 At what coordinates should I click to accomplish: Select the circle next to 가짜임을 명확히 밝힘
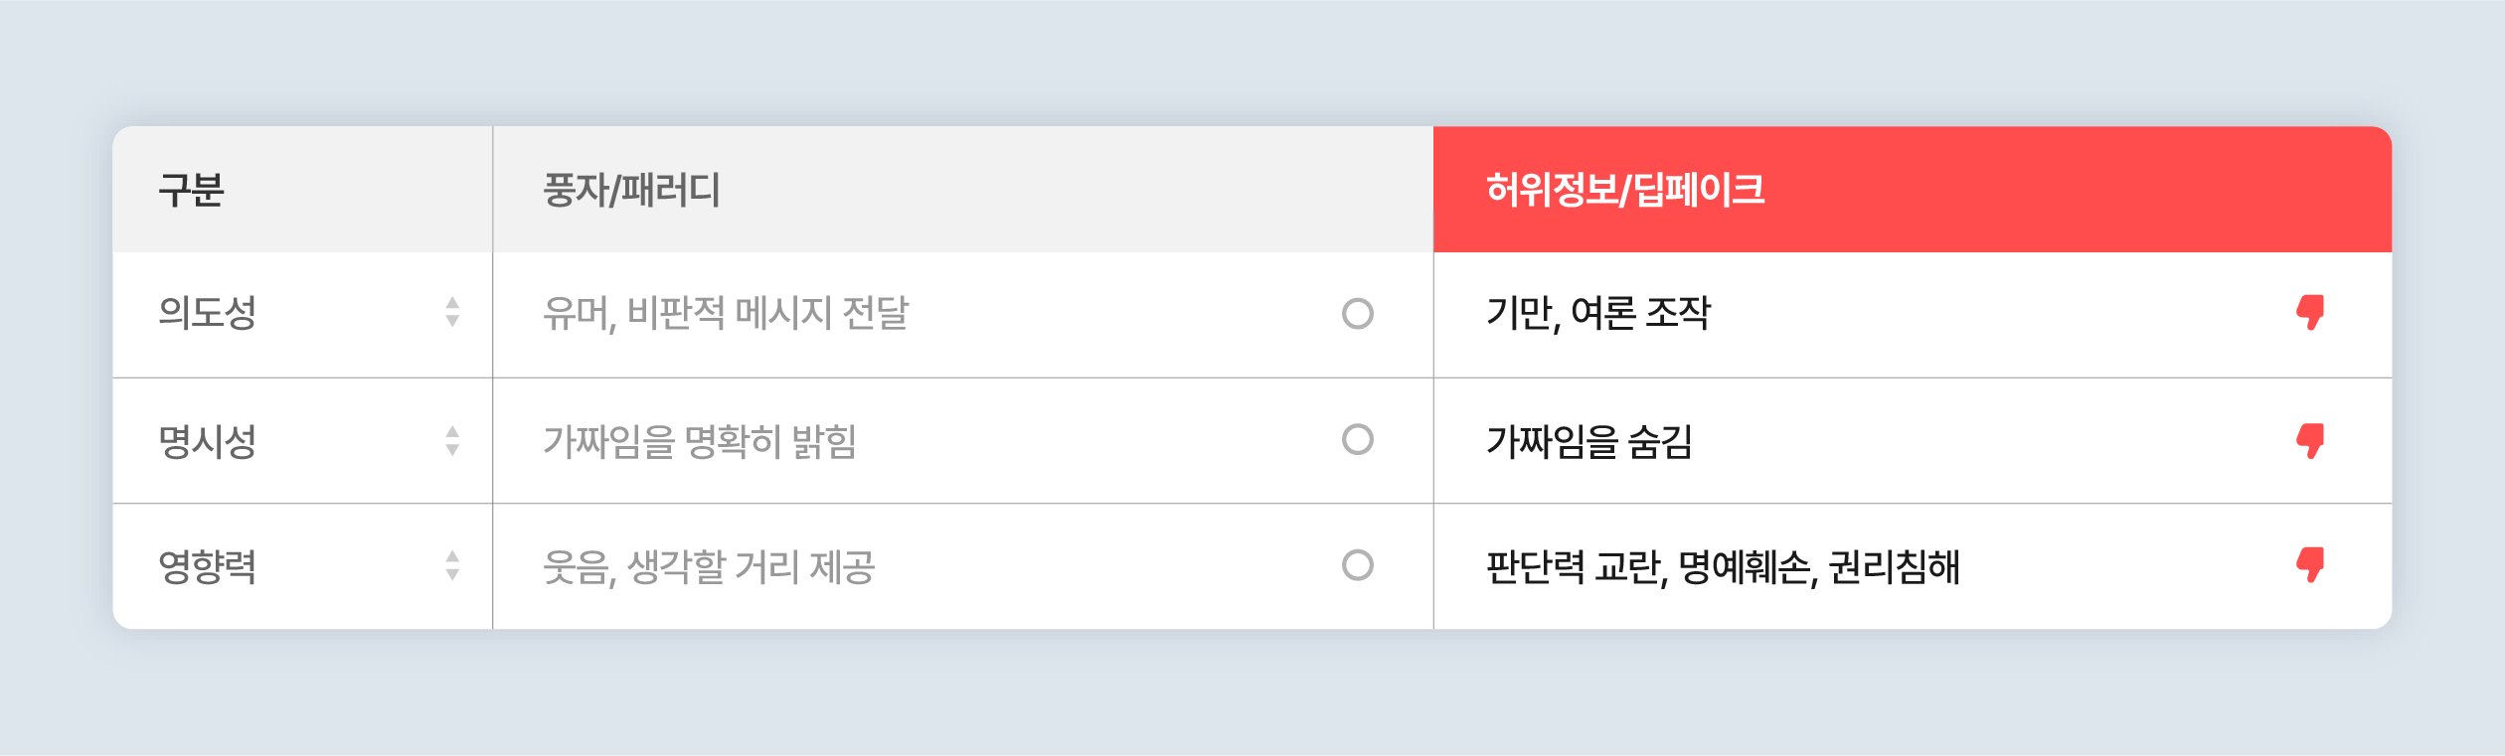point(1358,439)
